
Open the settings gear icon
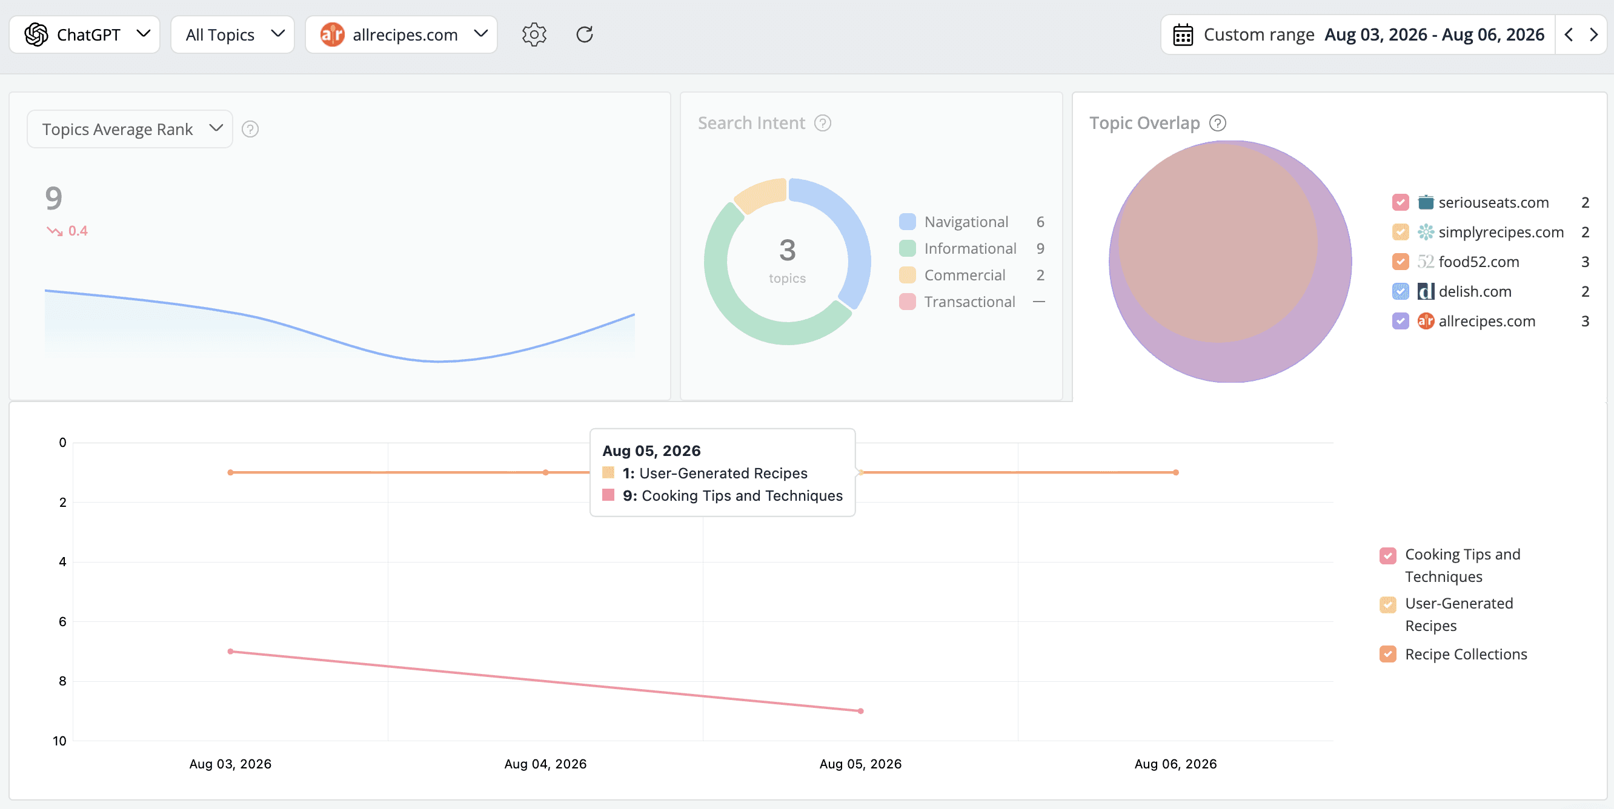(x=534, y=35)
